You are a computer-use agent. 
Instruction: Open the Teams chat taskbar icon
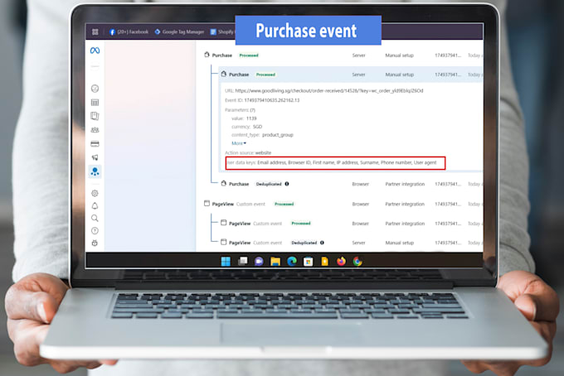point(259,262)
